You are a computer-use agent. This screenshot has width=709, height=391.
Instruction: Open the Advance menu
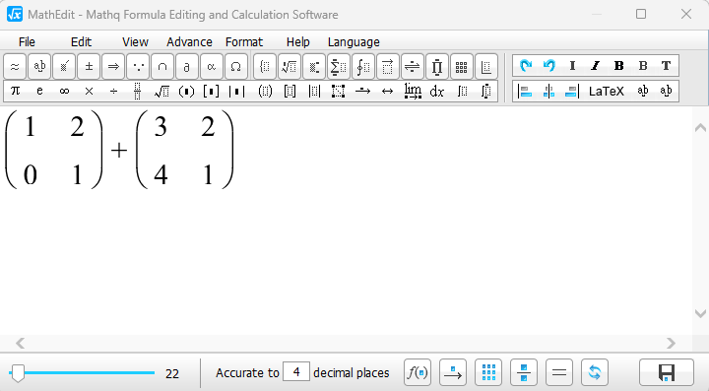pyautogui.click(x=189, y=42)
